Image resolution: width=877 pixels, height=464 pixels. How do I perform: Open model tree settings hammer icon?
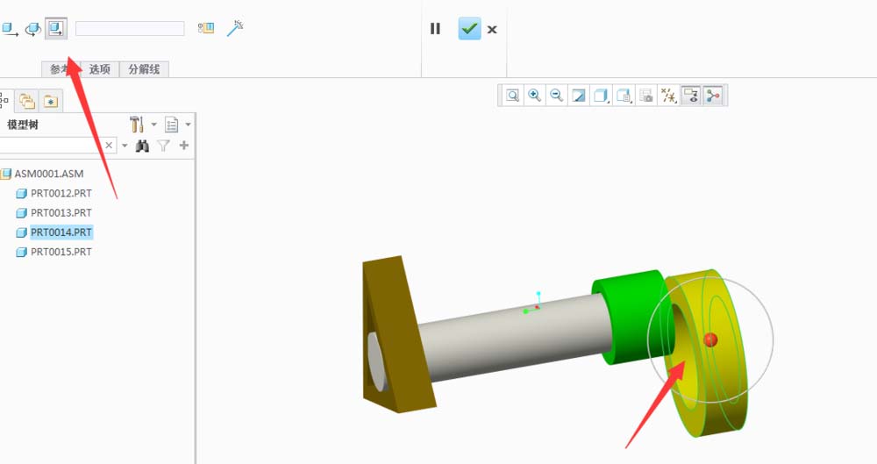(x=137, y=125)
